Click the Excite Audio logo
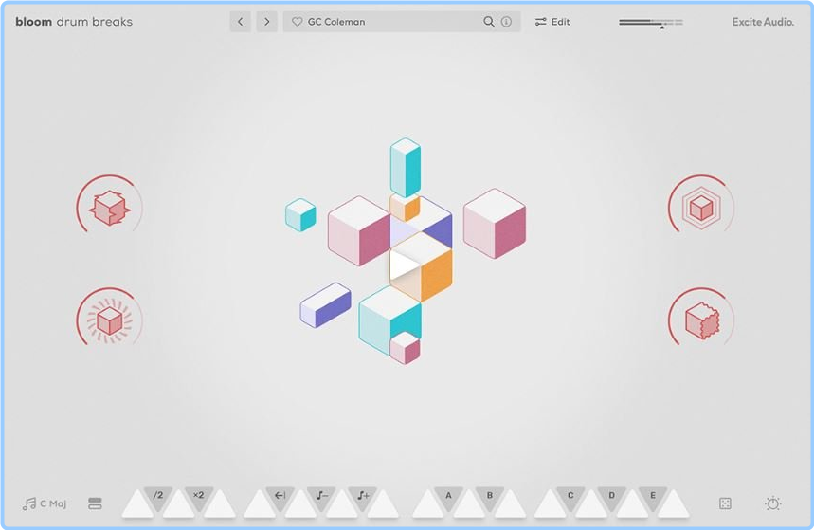Image resolution: width=814 pixels, height=530 pixels. pyautogui.click(x=763, y=22)
